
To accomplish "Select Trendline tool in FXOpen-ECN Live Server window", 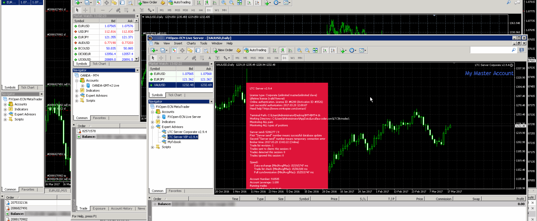I will tap(186, 58).
